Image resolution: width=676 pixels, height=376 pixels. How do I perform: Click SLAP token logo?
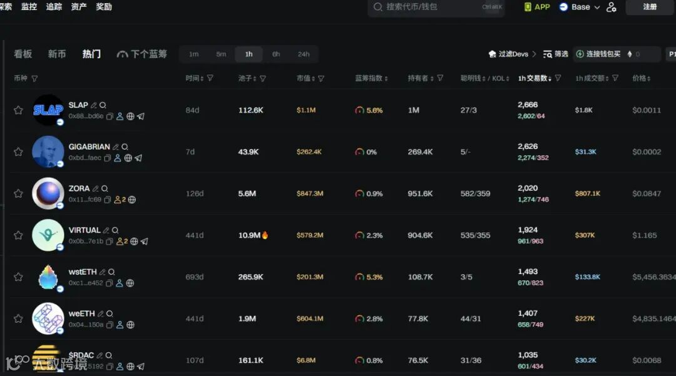click(x=48, y=110)
